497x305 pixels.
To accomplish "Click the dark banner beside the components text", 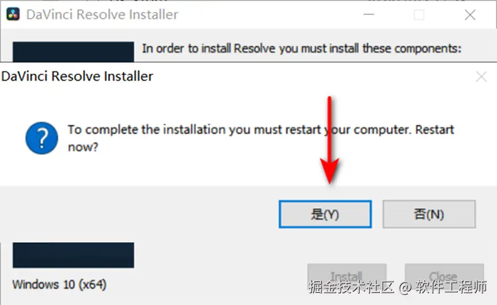I will (x=73, y=52).
